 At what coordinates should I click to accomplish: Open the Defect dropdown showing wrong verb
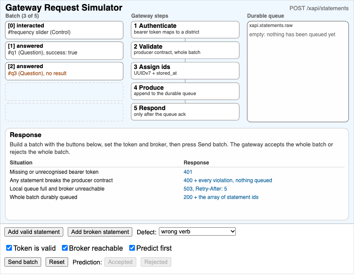click(197, 232)
